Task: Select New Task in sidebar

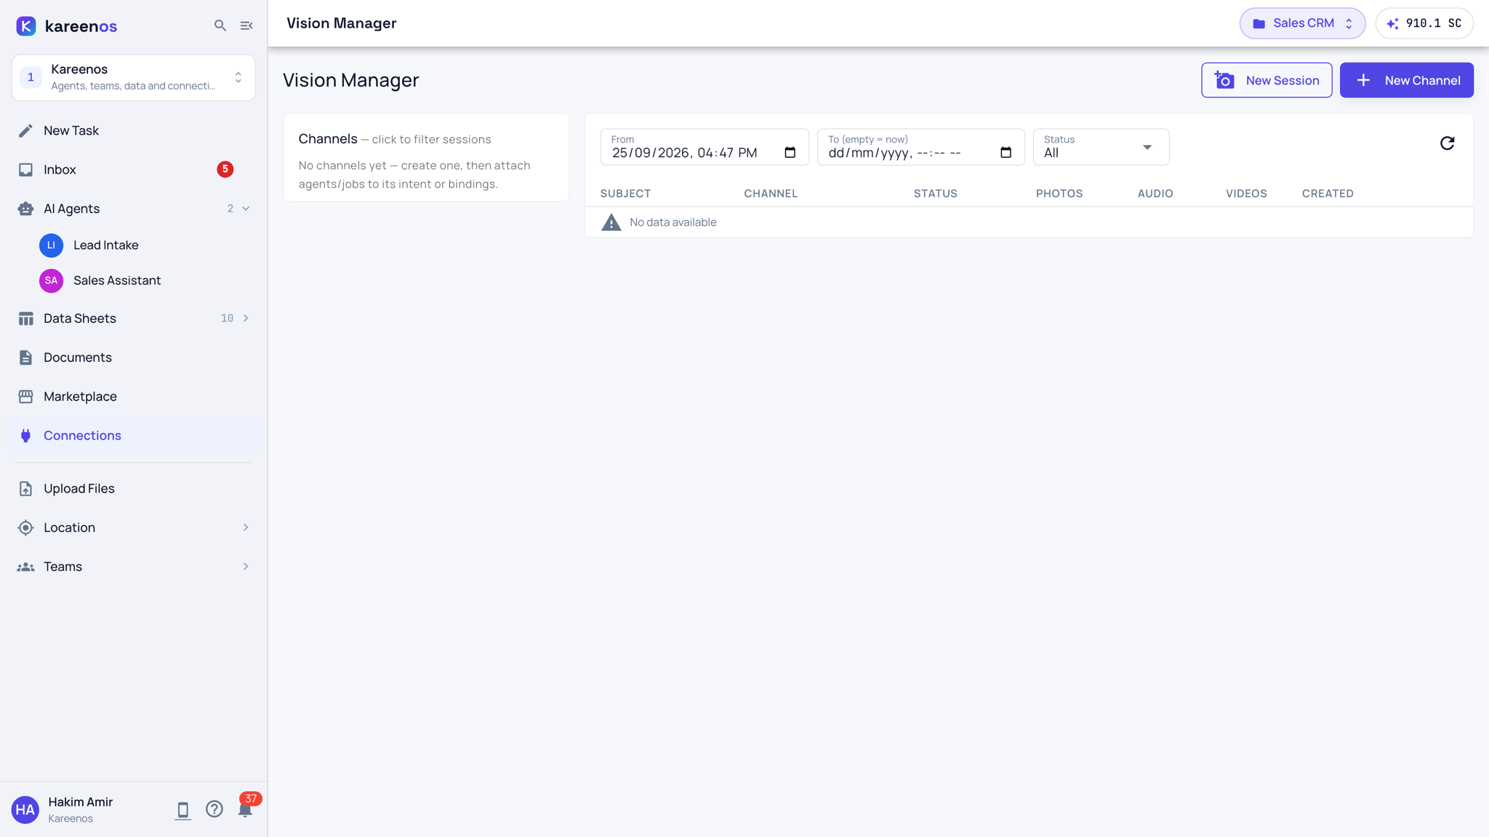Action: (x=134, y=131)
